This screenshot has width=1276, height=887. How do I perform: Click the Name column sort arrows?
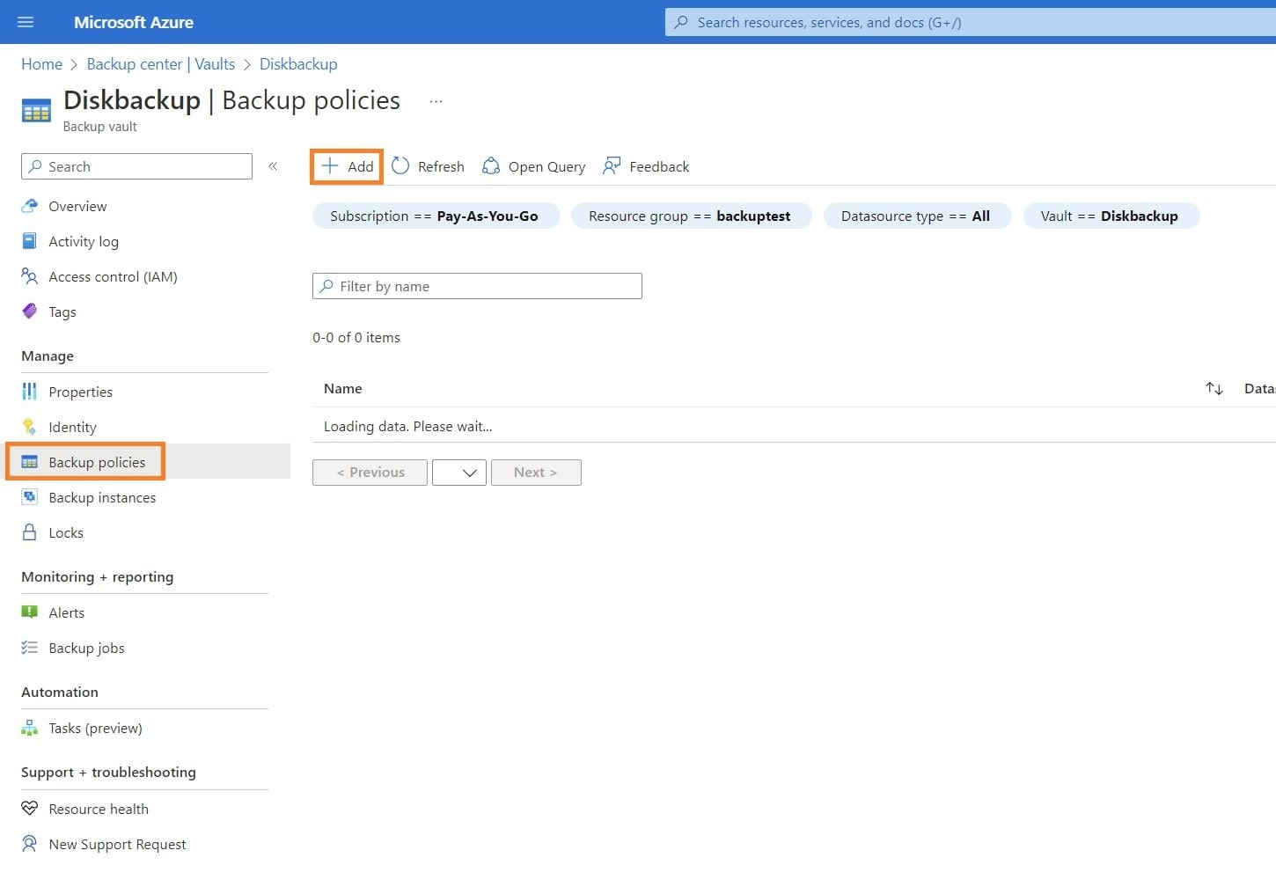click(x=1214, y=389)
